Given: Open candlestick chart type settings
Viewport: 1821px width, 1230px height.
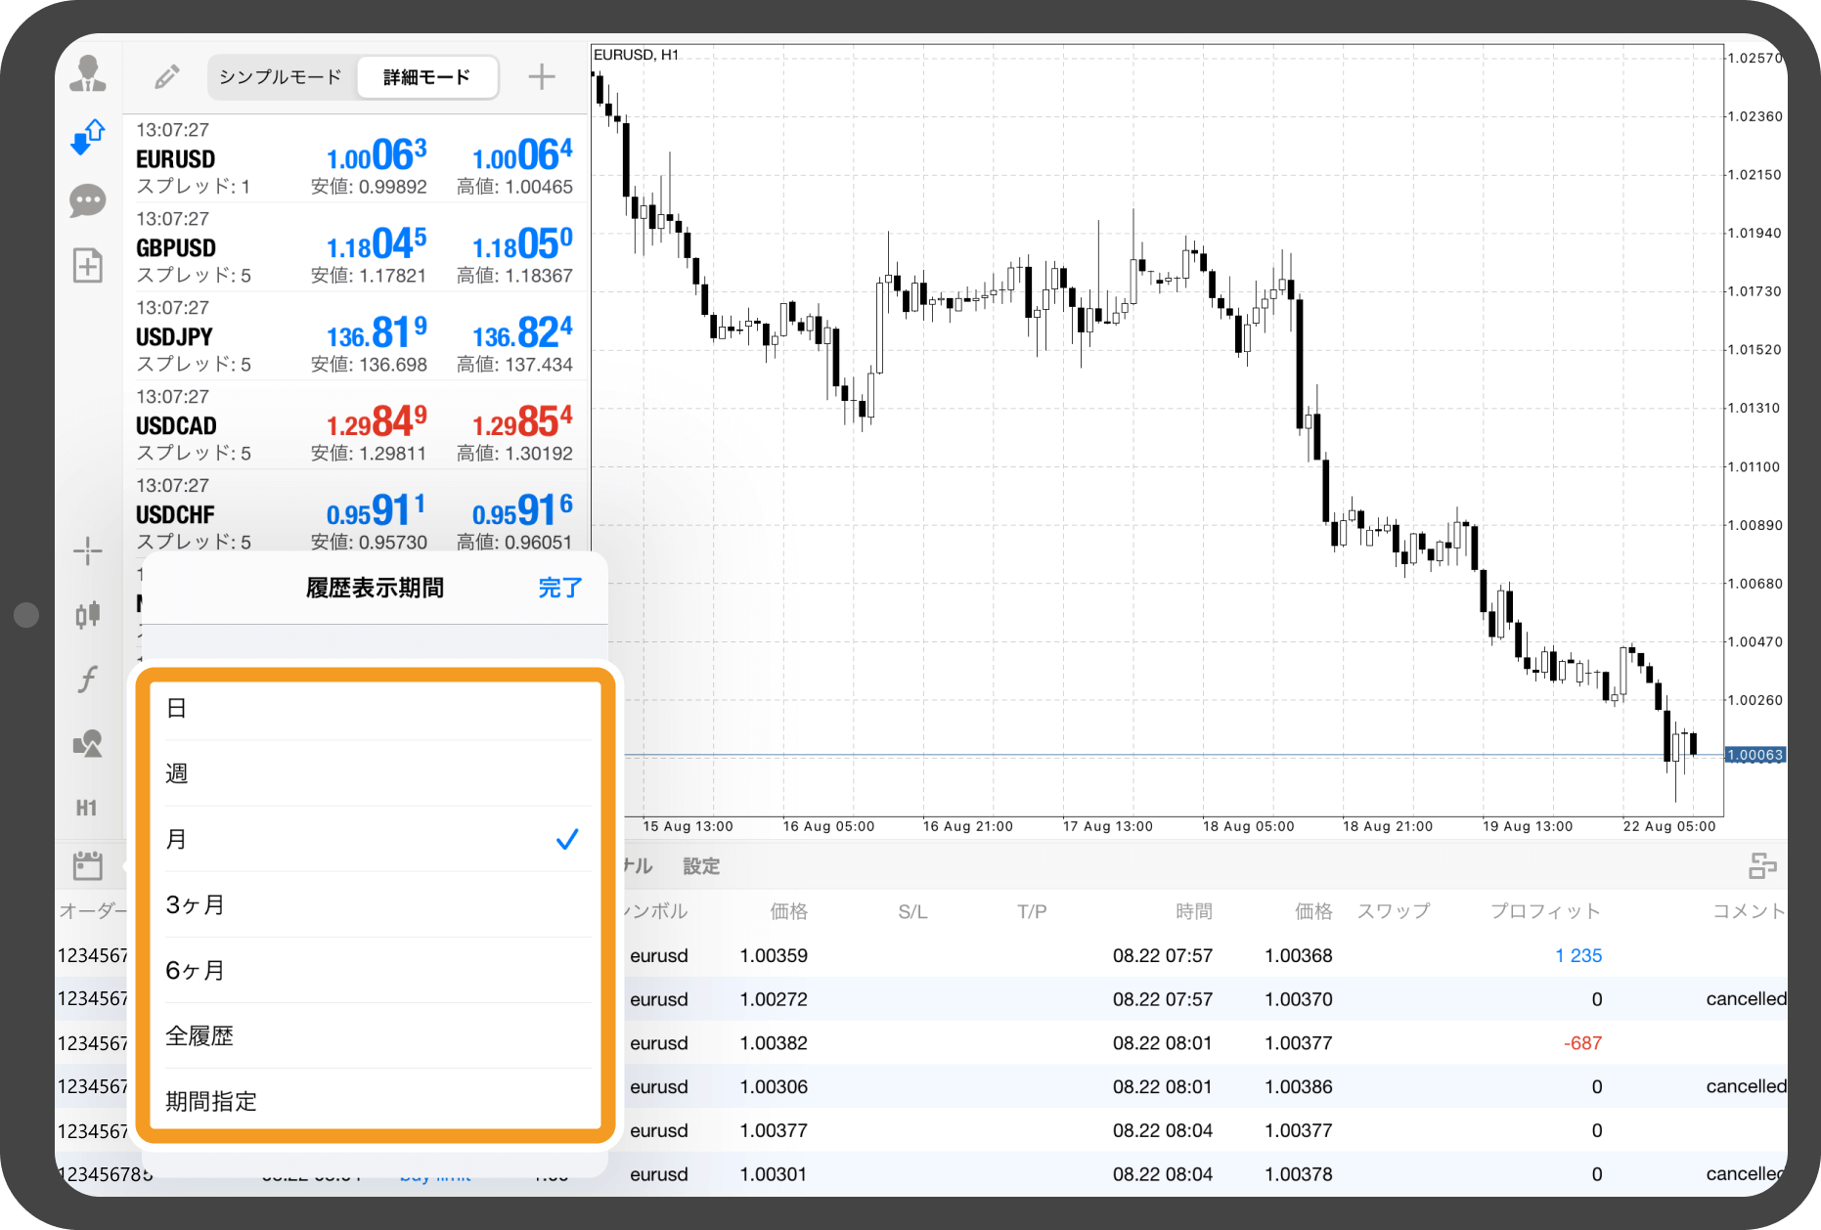Looking at the screenshot, I should point(88,614).
